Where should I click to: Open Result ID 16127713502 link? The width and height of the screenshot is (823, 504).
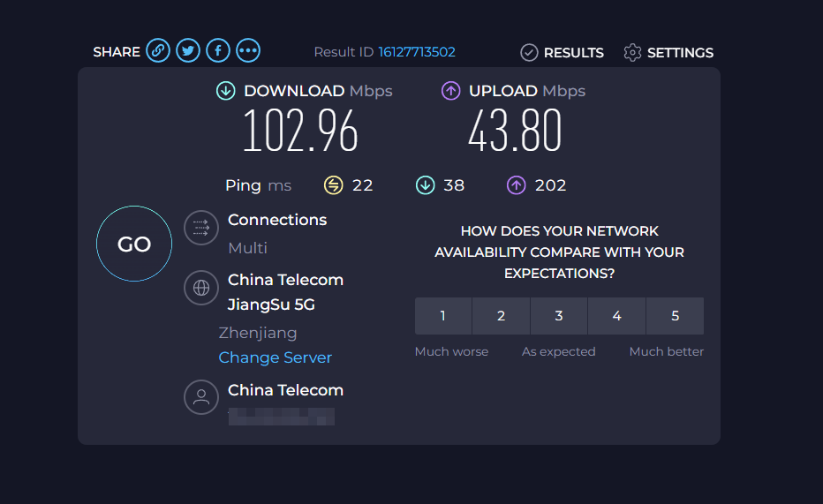point(417,52)
